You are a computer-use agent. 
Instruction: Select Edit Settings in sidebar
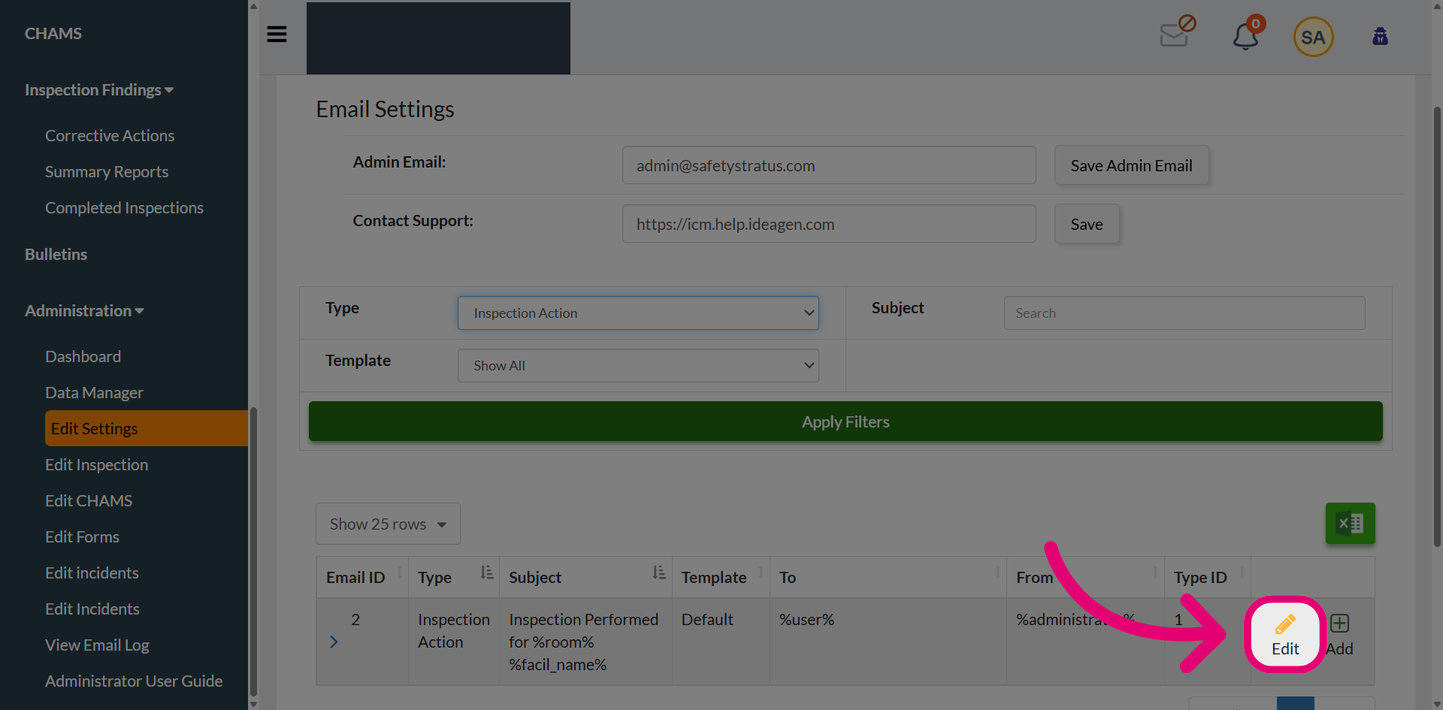[147, 428]
